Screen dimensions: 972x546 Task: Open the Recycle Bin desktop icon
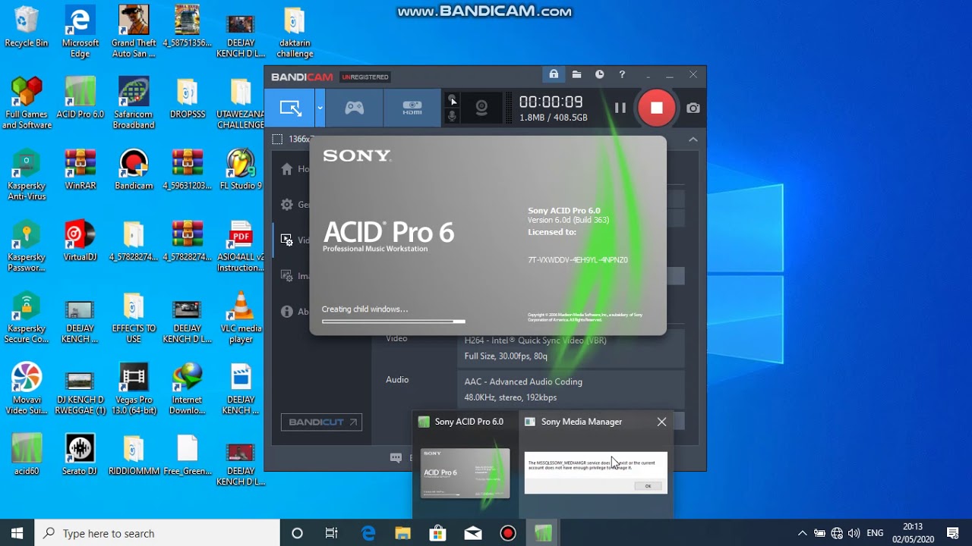(x=27, y=28)
